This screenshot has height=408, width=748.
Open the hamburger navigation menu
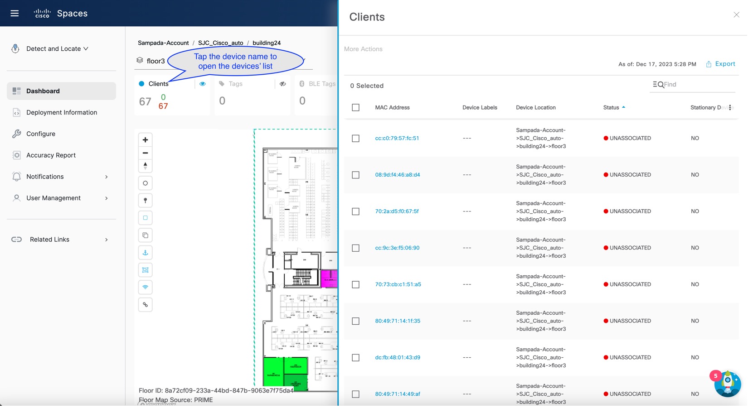(15, 13)
